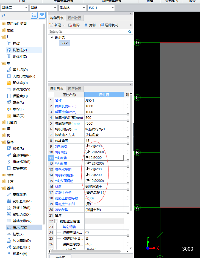The width and height of the screenshot is (200, 258).
Task: Switch to 图纸管理 tab
Action: [75, 18]
